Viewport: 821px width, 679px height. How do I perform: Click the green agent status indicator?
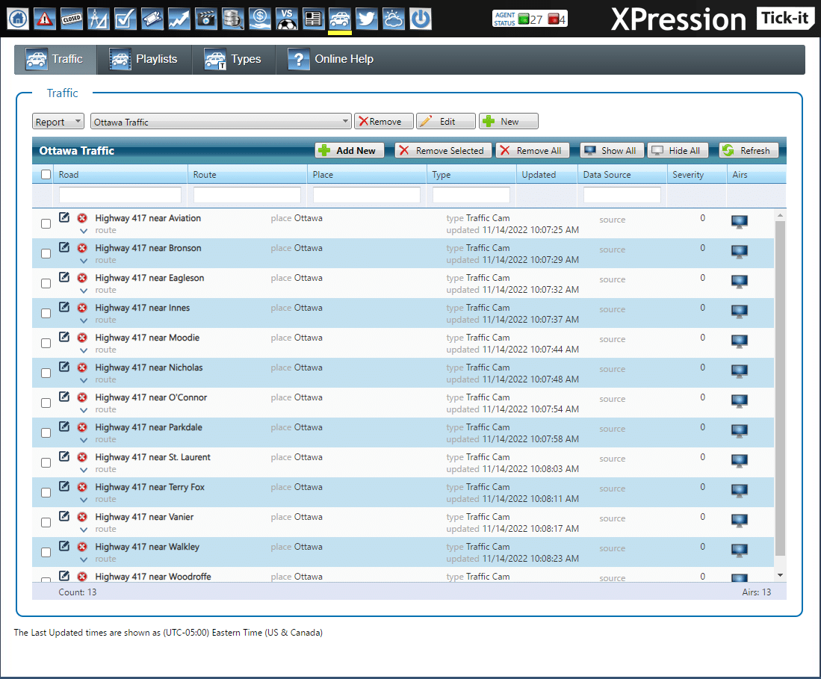523,19
